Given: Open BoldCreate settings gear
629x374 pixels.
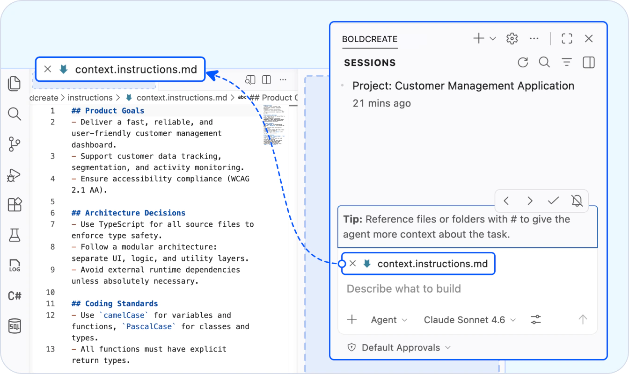Looking at the screenshot, I should pos(512,39).
